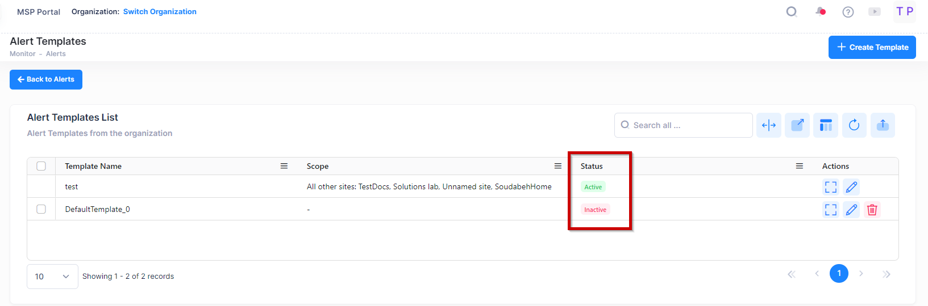Click the column chooser table icon
Image resolution: width=928 pixels, height=306 pixels.
[x=826, y=125]
